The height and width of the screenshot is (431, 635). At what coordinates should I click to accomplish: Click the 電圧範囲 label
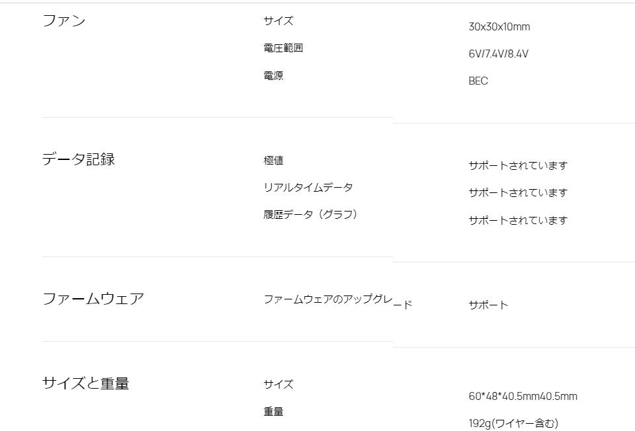pyautogui.click(x=283, y=48)
